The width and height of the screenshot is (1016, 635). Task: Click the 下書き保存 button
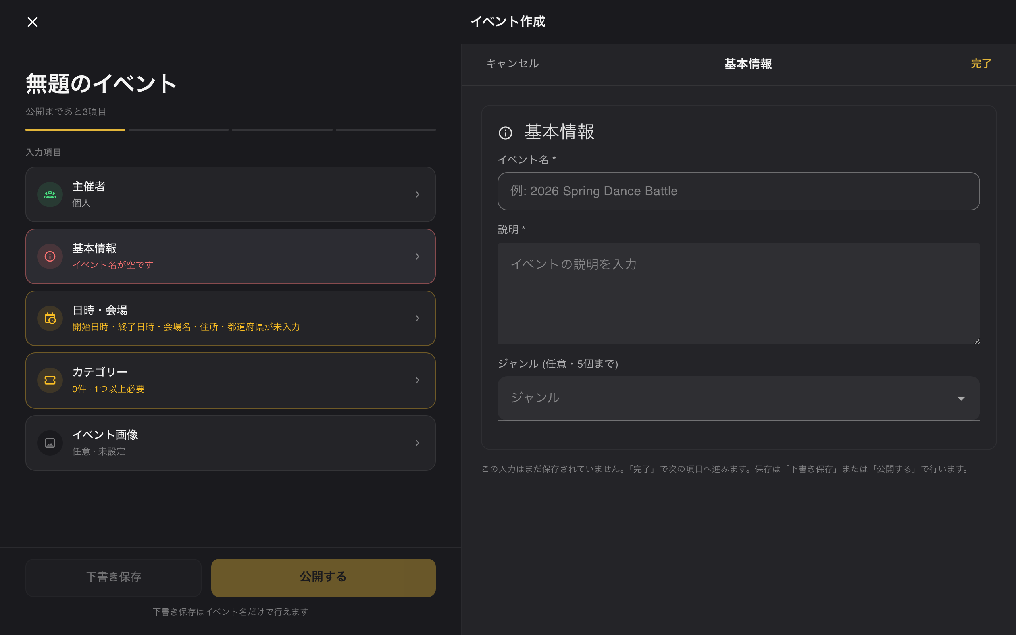click(114, 577)
